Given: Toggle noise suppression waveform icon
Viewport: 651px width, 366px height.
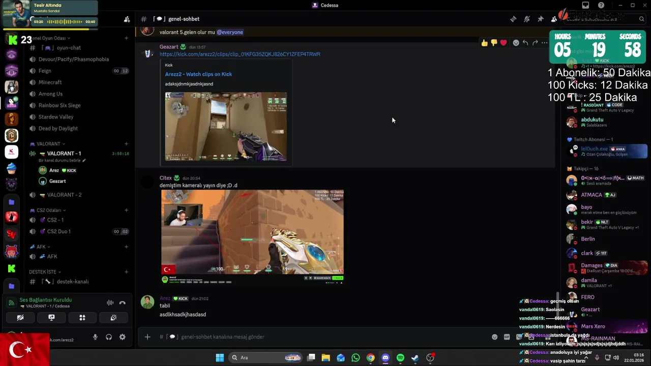Looking at the screenshot, I should pos(110,302).
